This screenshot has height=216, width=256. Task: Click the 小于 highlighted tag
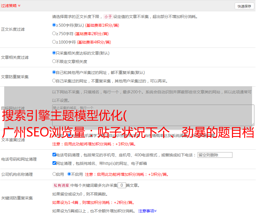108,17
